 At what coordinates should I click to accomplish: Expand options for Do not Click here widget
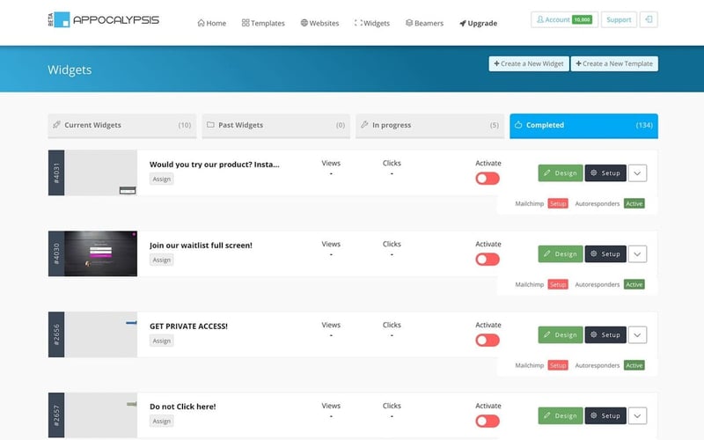point(637,415)
